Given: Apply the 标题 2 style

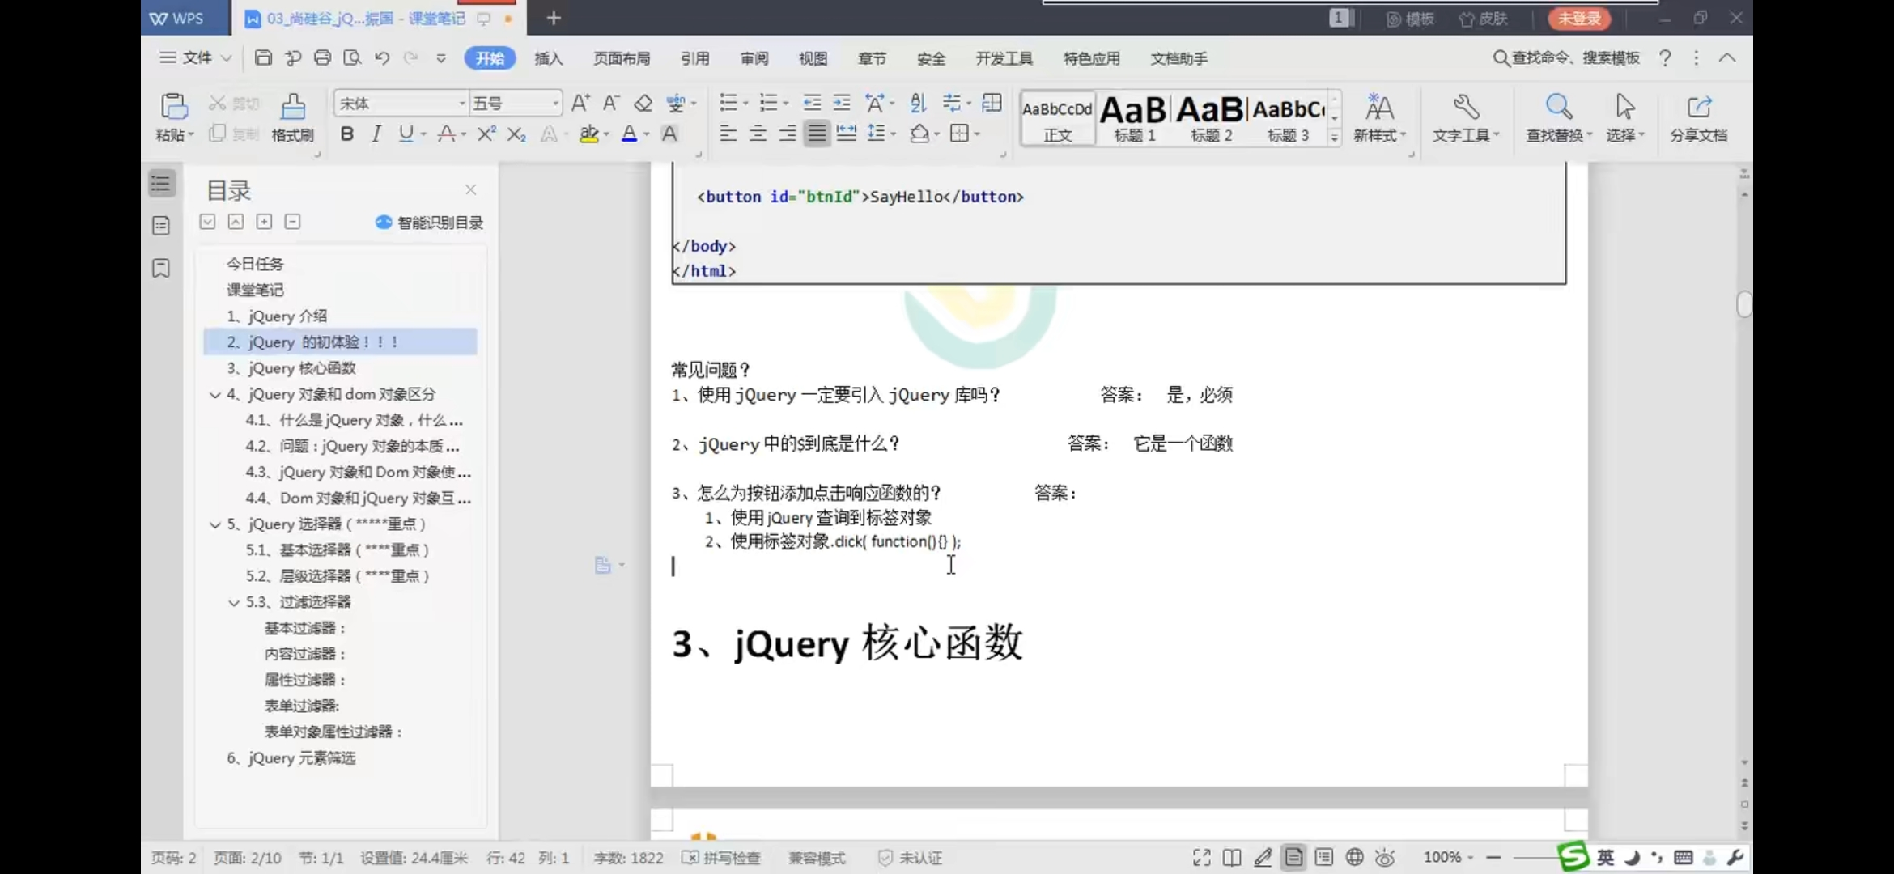Looking at the screenshot, I should pyautogui.click(x=1211, y=117).
